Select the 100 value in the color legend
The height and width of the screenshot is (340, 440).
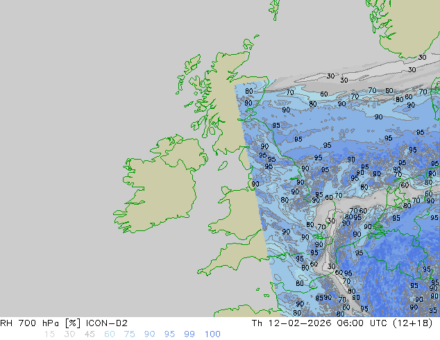point(212,334)
